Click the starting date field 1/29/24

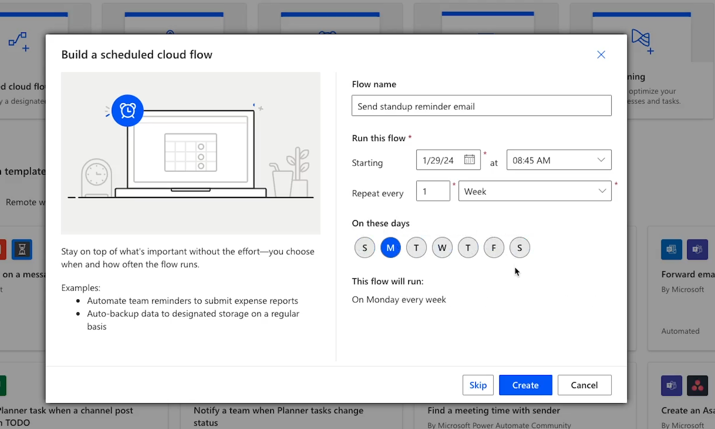coord(448,160)
